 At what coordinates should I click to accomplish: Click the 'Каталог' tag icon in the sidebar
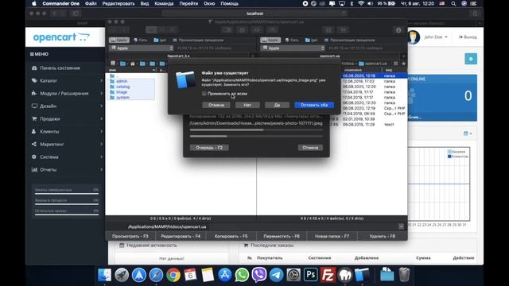point(34,81)
